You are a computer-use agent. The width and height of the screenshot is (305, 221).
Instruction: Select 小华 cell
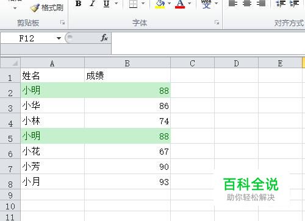coord(52,105)
